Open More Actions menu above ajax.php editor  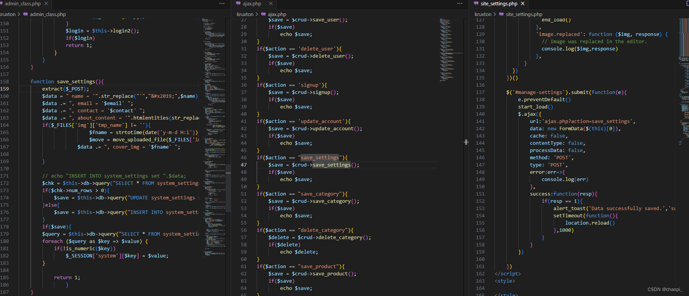click(x=460, y=4)
